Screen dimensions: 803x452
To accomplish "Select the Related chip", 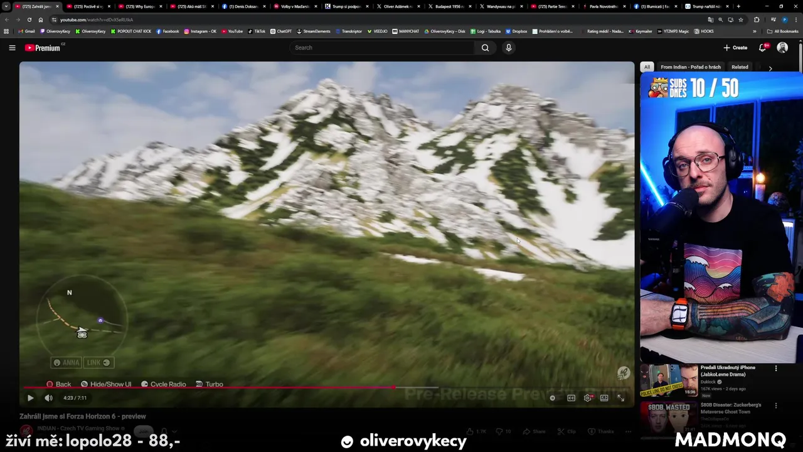I will point(740,67).
